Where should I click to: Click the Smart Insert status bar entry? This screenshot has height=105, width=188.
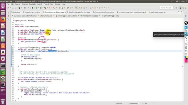[134, 103]
